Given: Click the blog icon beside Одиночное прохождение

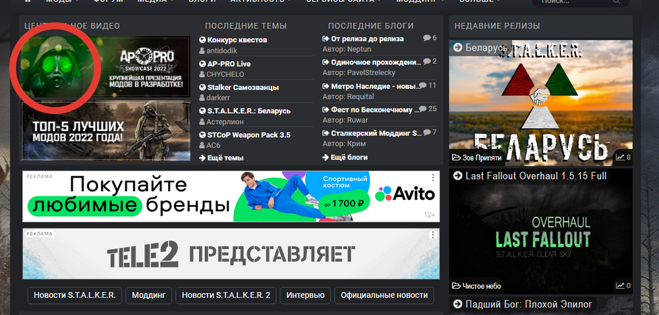Looking at the screenshot, I should click(x=326, y=62).
